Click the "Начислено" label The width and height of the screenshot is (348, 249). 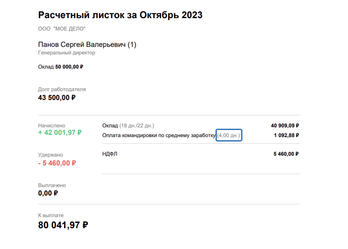coord(52,125)
